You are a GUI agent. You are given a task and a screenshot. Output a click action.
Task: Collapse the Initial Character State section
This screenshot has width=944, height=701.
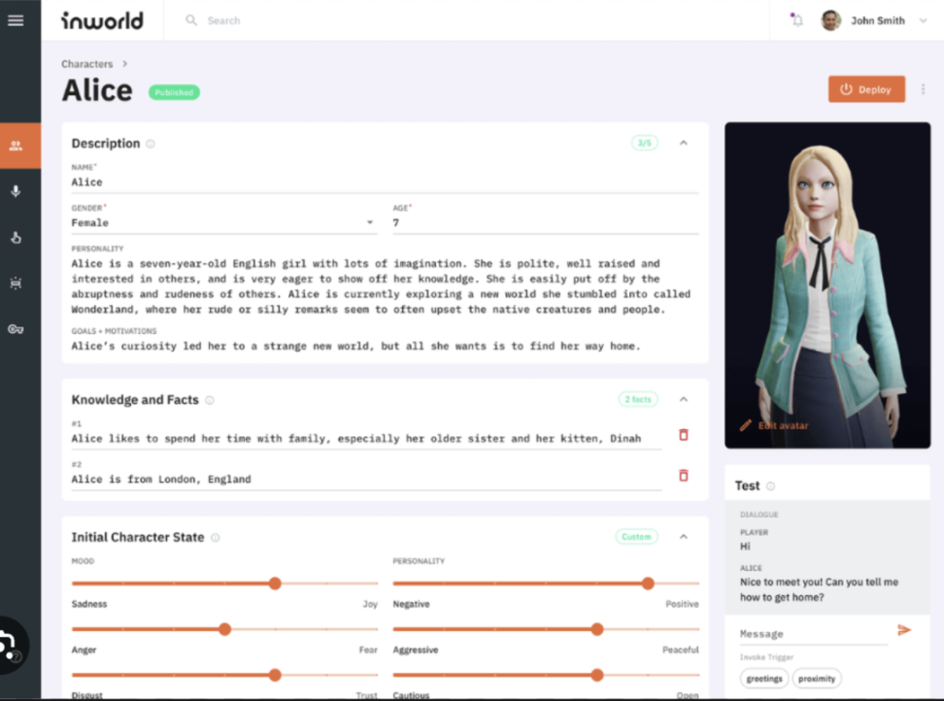pyautogui.click(x=684, y=537)
